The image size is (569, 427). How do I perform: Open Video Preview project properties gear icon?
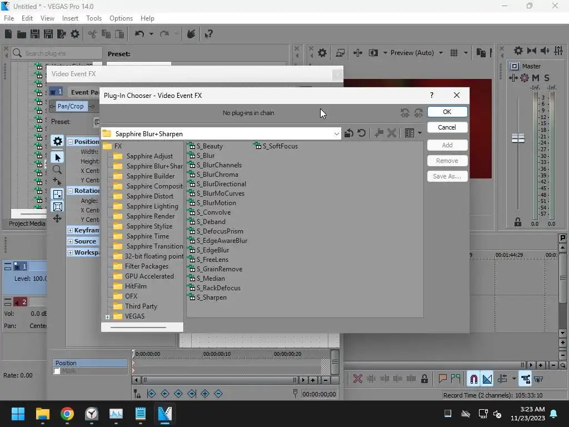pos(322,53)
